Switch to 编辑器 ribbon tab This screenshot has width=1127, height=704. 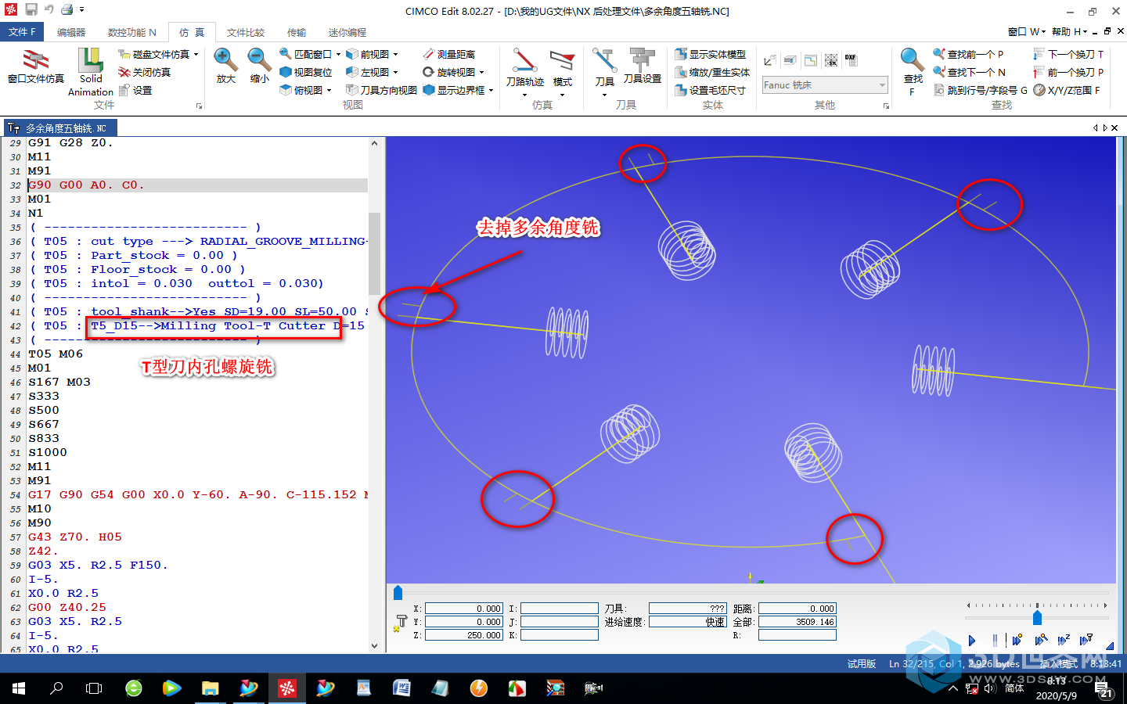[71, 32]
